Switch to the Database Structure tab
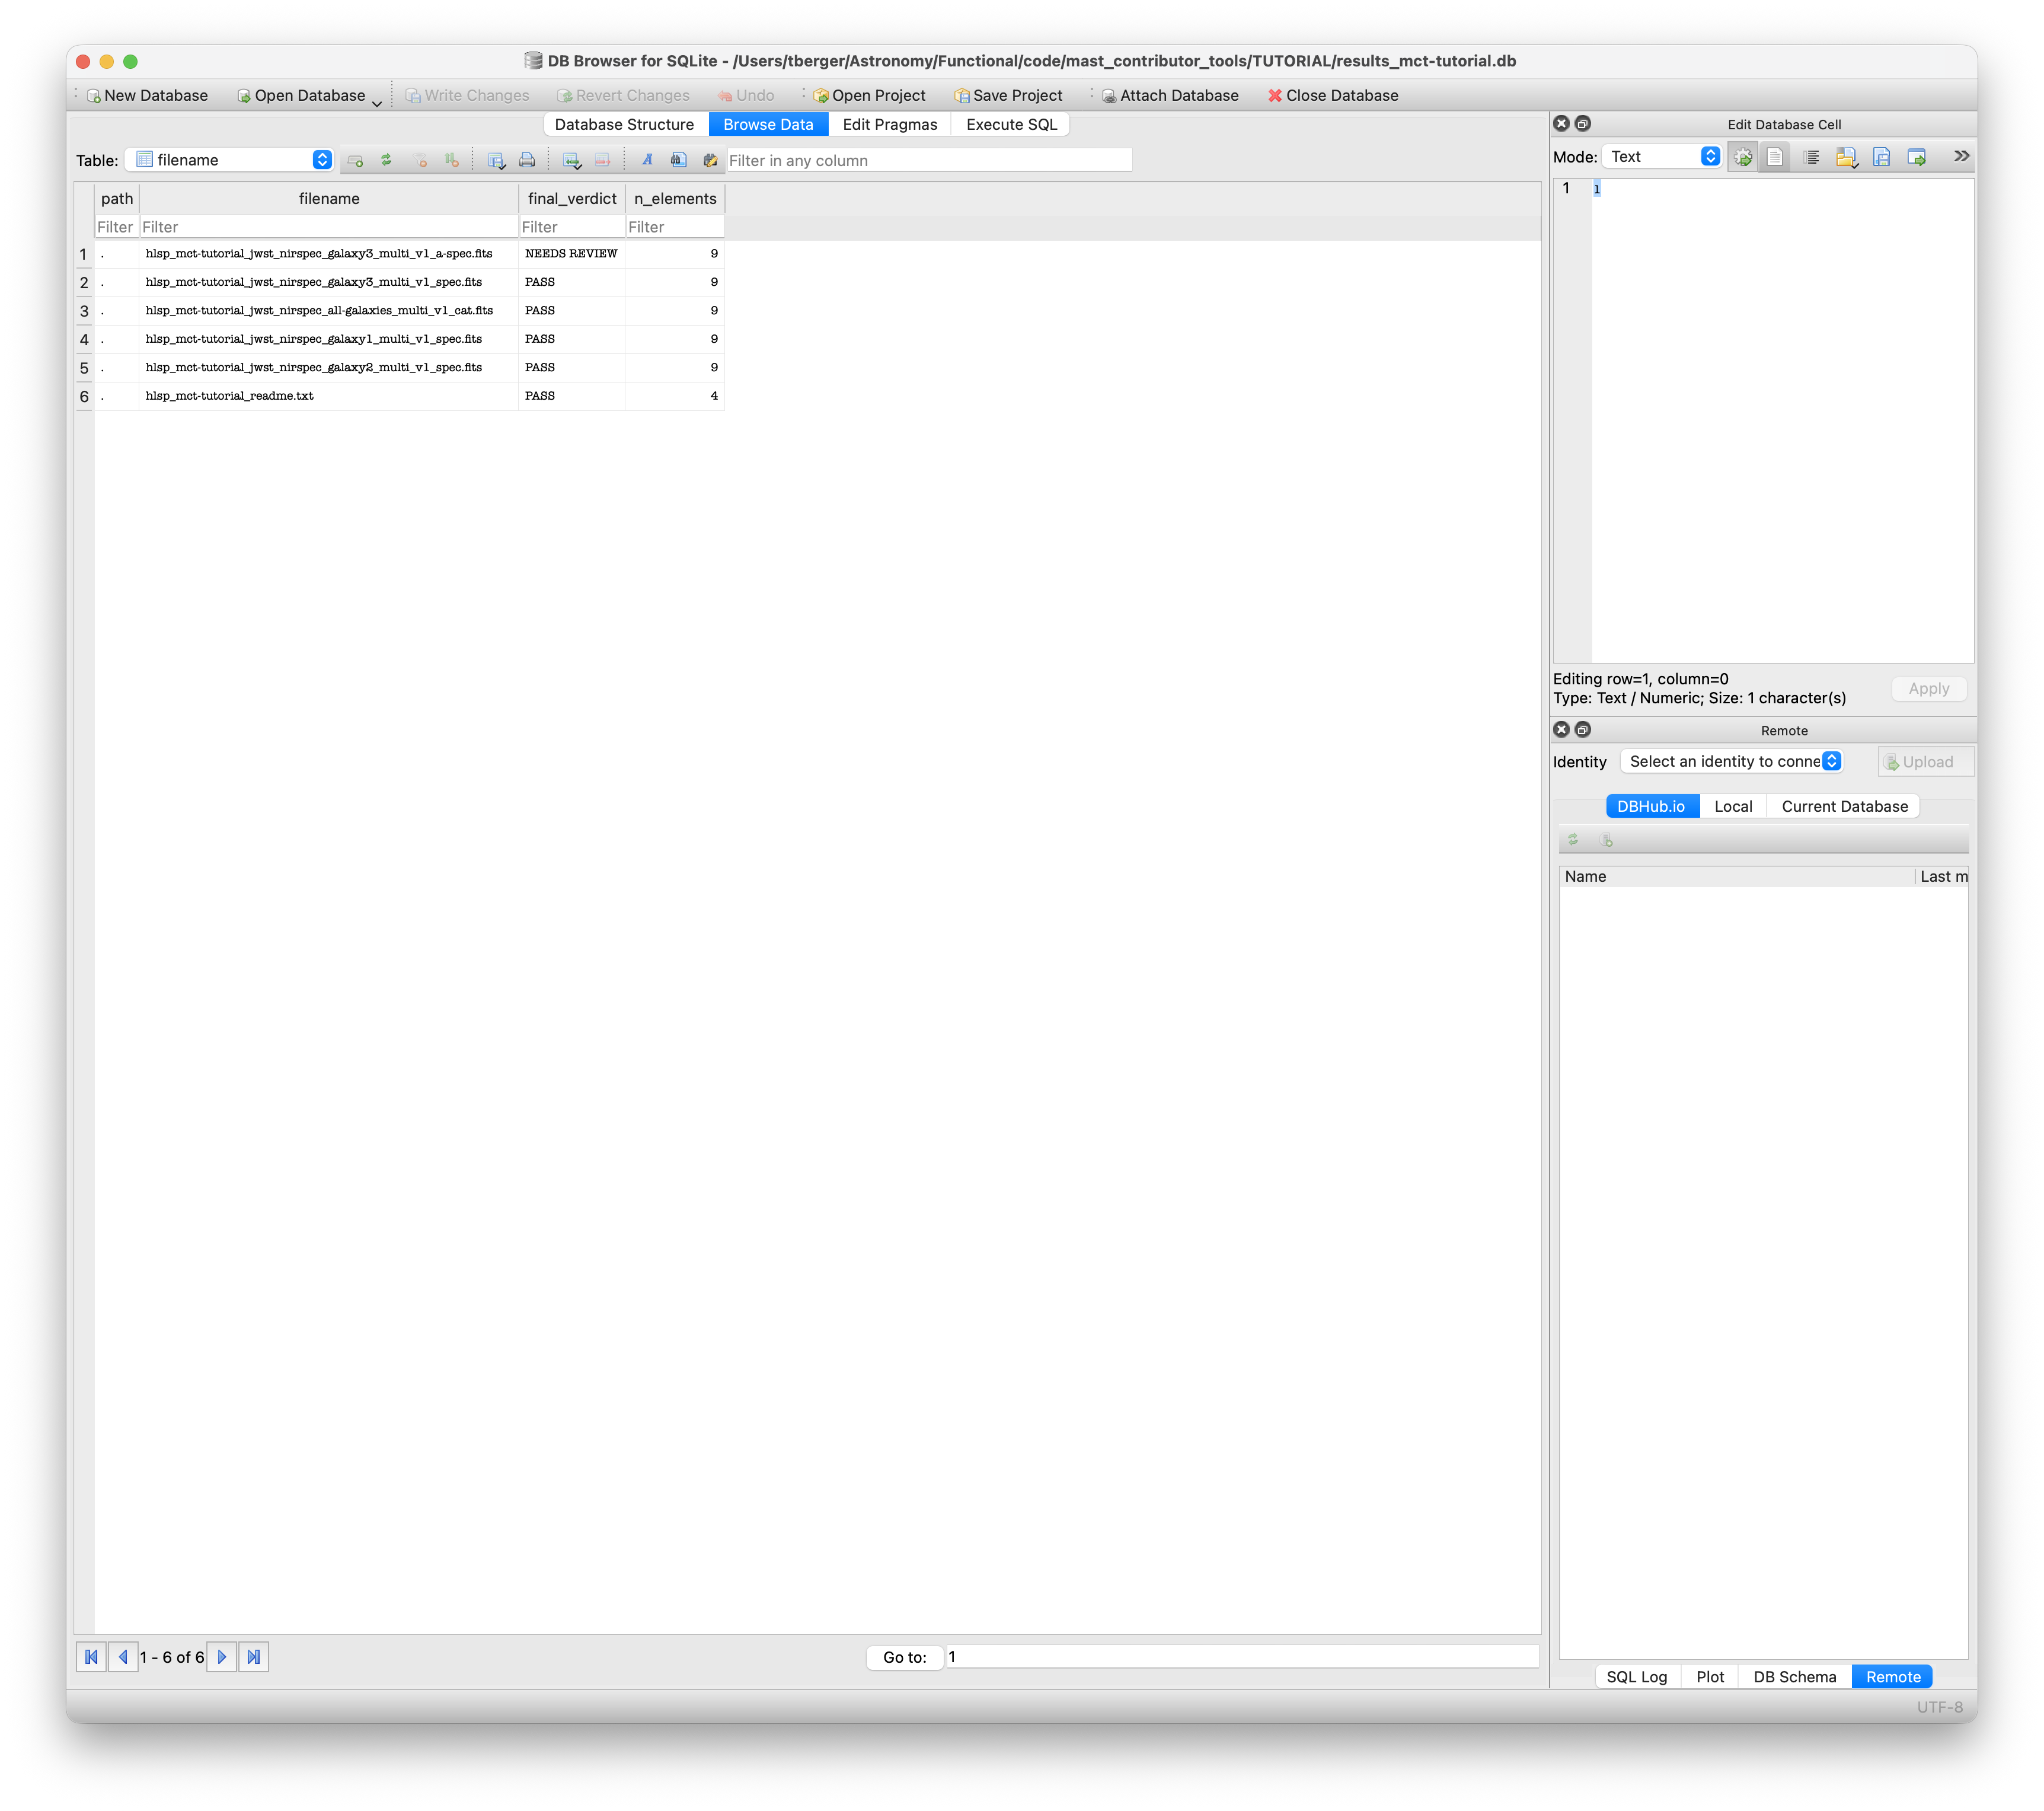The height and width of the screenshot is (1811, 2044). pyautogui.click(x=625, y=124)
